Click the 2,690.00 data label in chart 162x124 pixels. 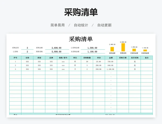112,44
